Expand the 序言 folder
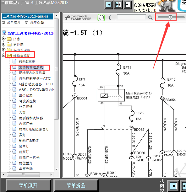The height and width of the screenshot is (192, 186). (x=3, y=39)
